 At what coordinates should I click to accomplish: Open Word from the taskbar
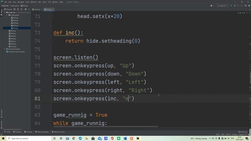pos(125,138)
